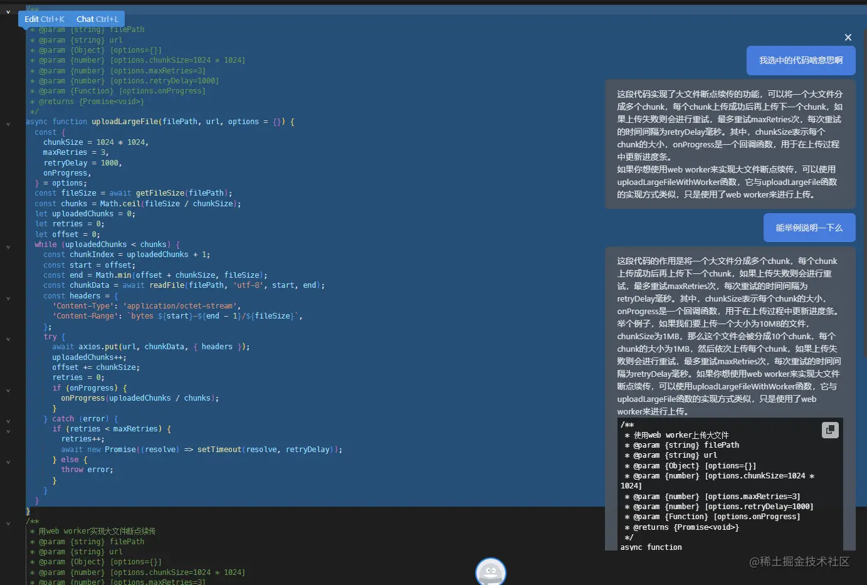Click the let uploadedChunks = 0 line
867x585 pixels.
(85, 214)
